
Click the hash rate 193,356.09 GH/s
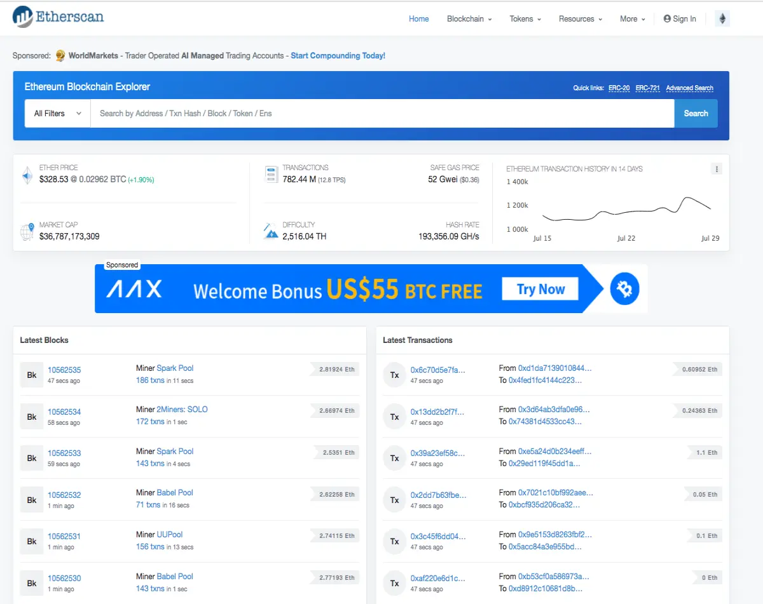coord(449,236)
